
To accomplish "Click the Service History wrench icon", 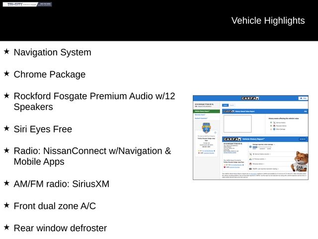I will [273, 122].
